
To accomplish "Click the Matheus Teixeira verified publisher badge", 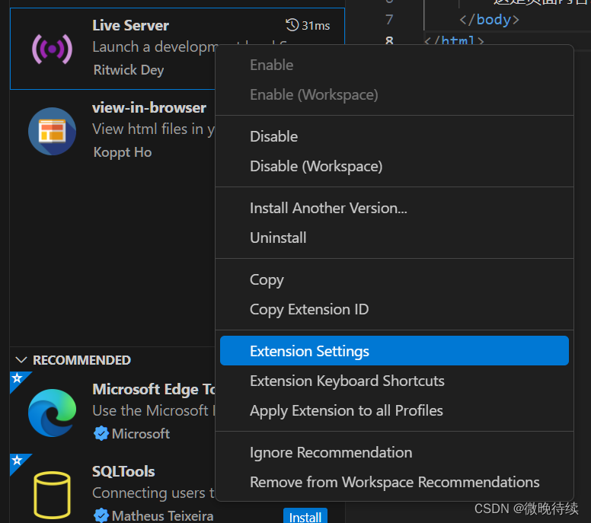I will [101, 515].
